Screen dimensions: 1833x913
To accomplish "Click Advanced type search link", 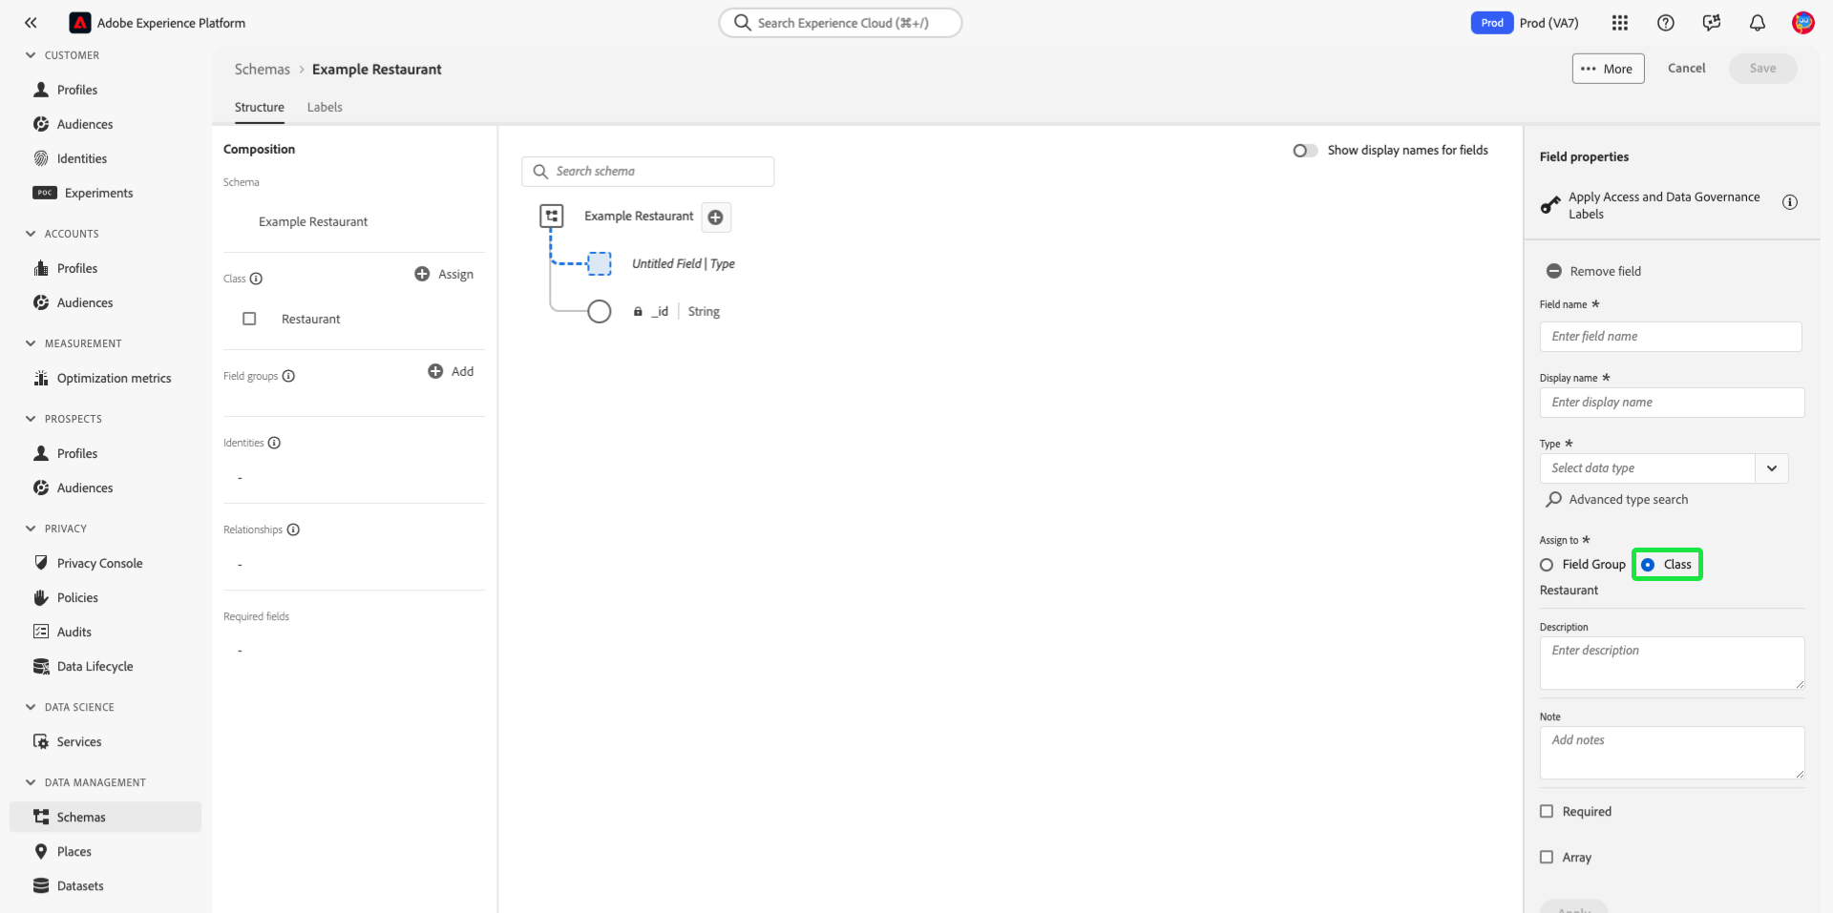I will pyautogui.click(x=1629, y=500).
